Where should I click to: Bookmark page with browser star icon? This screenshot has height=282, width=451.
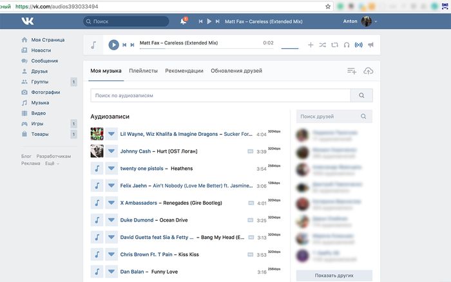(x=328, y=6)
